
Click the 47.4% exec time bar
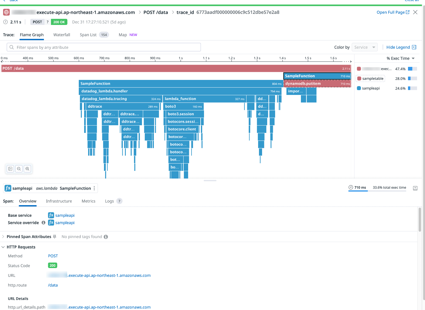413,69
